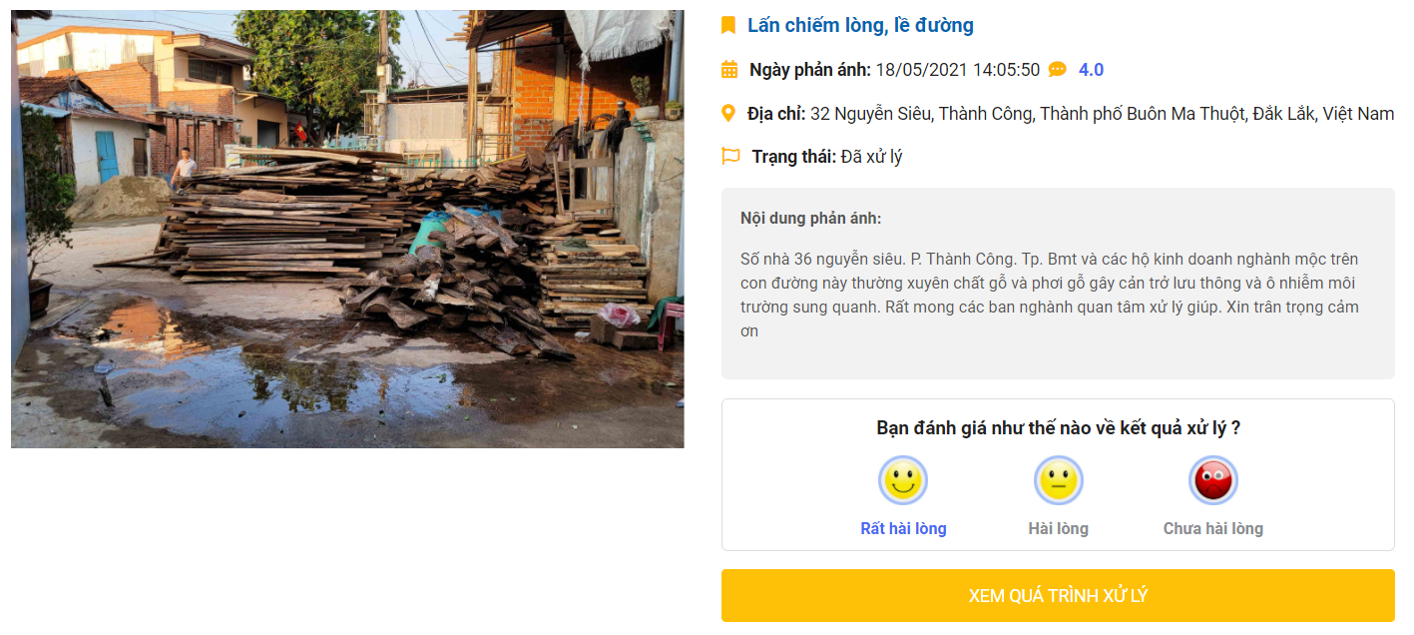Click the report date 18/05/2021 text

[x=958, y=70]
